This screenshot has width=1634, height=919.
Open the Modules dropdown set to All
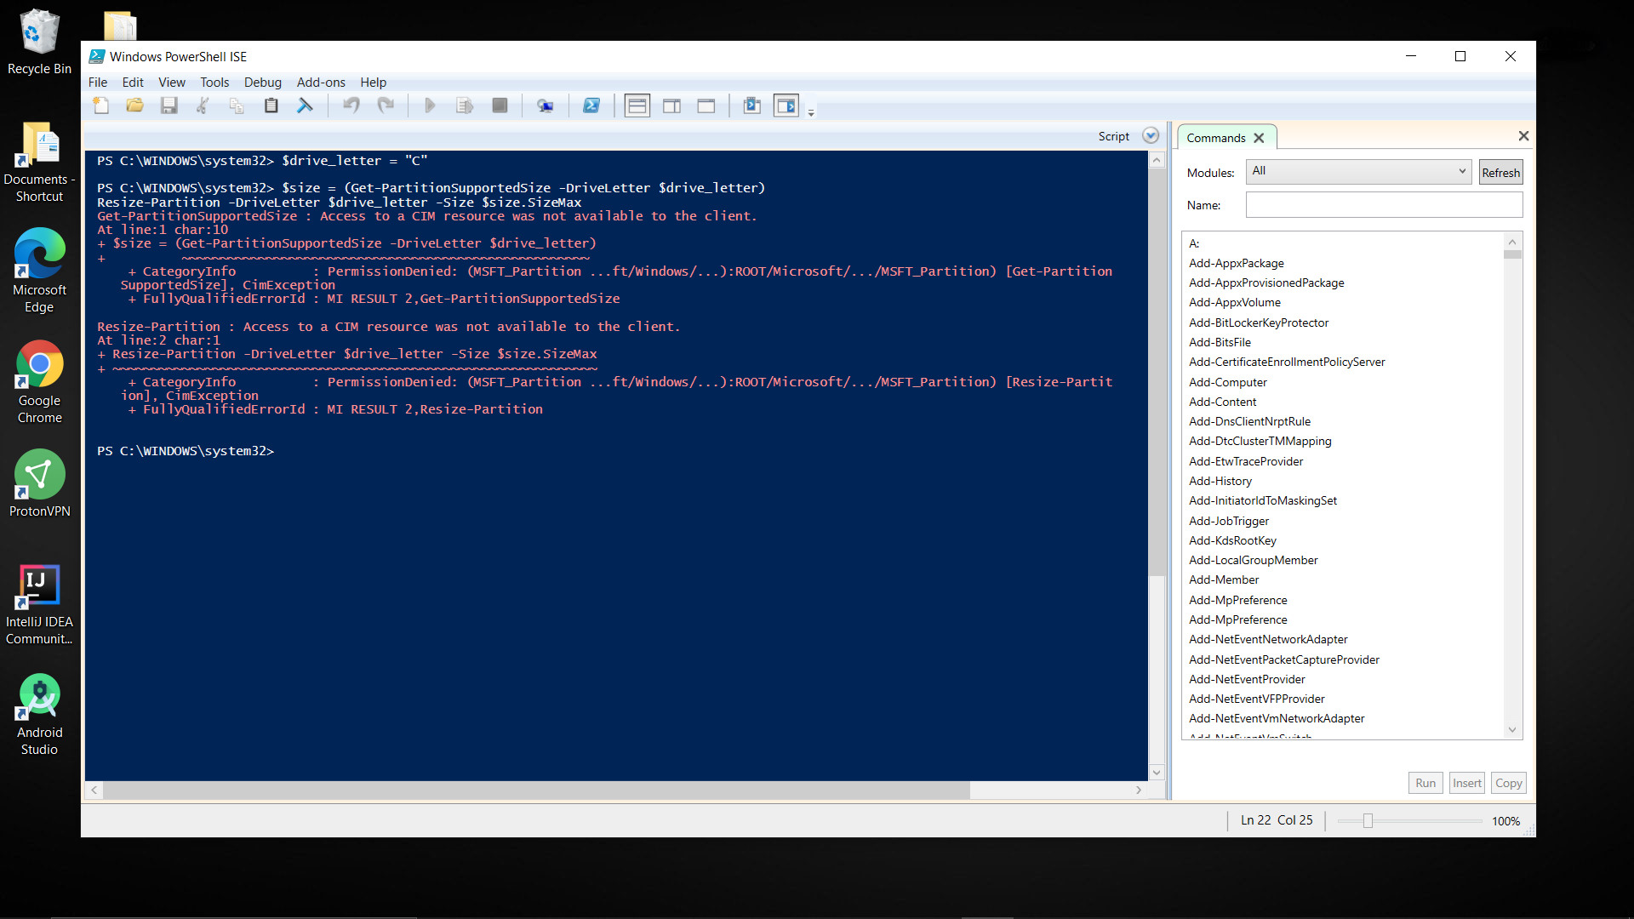coord(1359,171)
